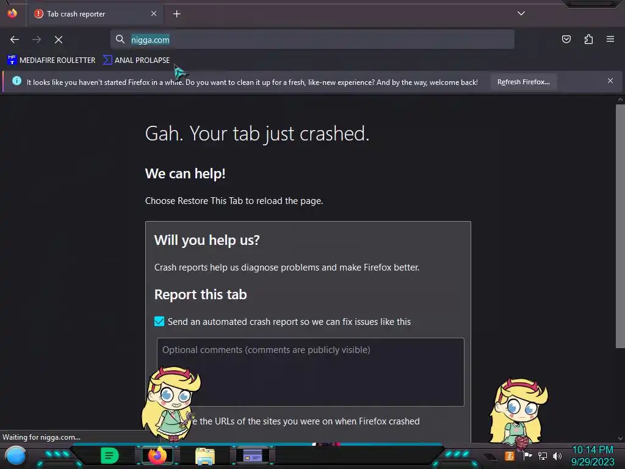Dismiss the Firefox refresh notification bar
Viewport: 625px width, 469px height.
click(610, 81)
